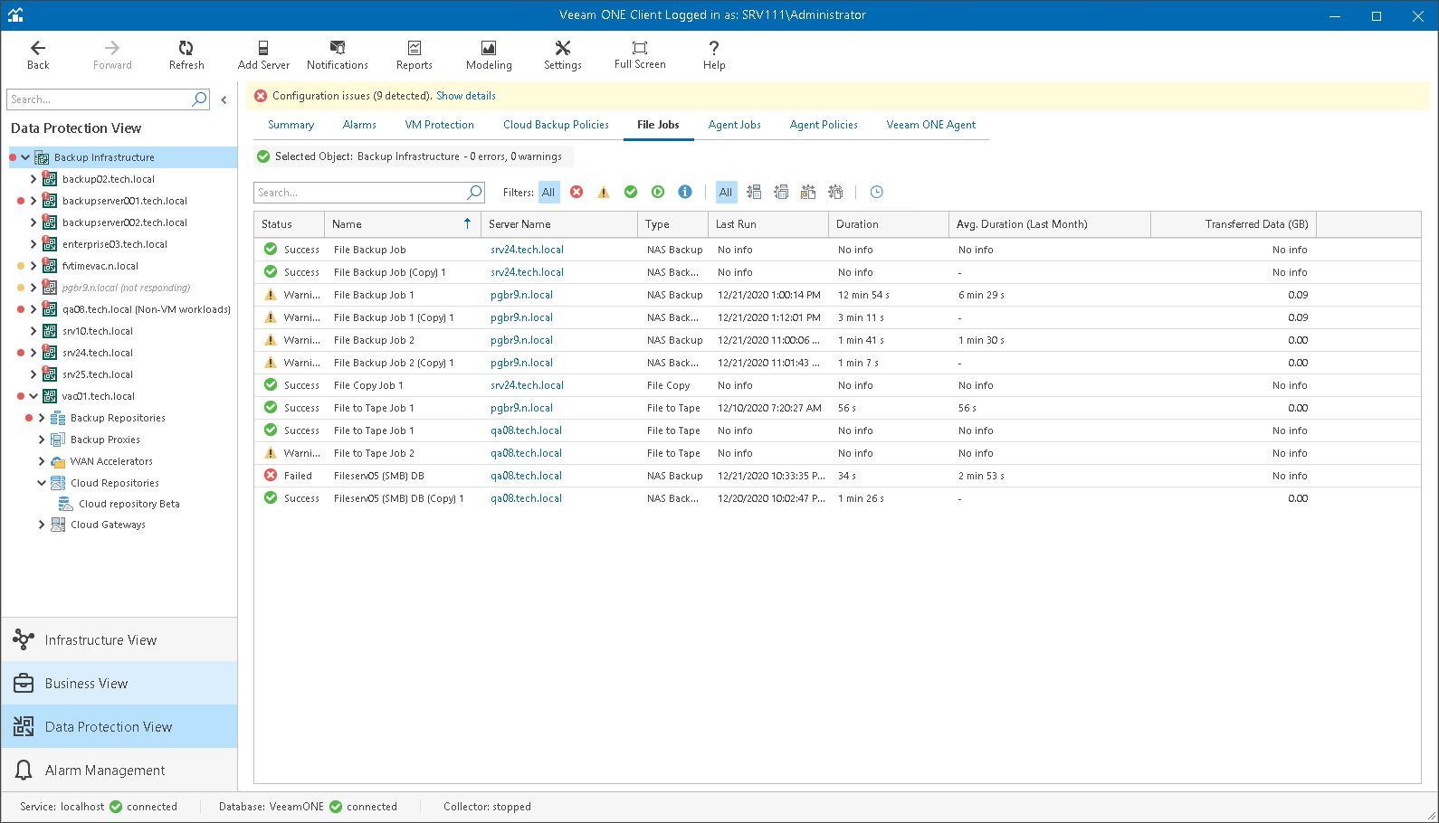Toggle the Failed (red X) status filter
This screenshot has height=823, width=1439.
(x=577, y=192)
